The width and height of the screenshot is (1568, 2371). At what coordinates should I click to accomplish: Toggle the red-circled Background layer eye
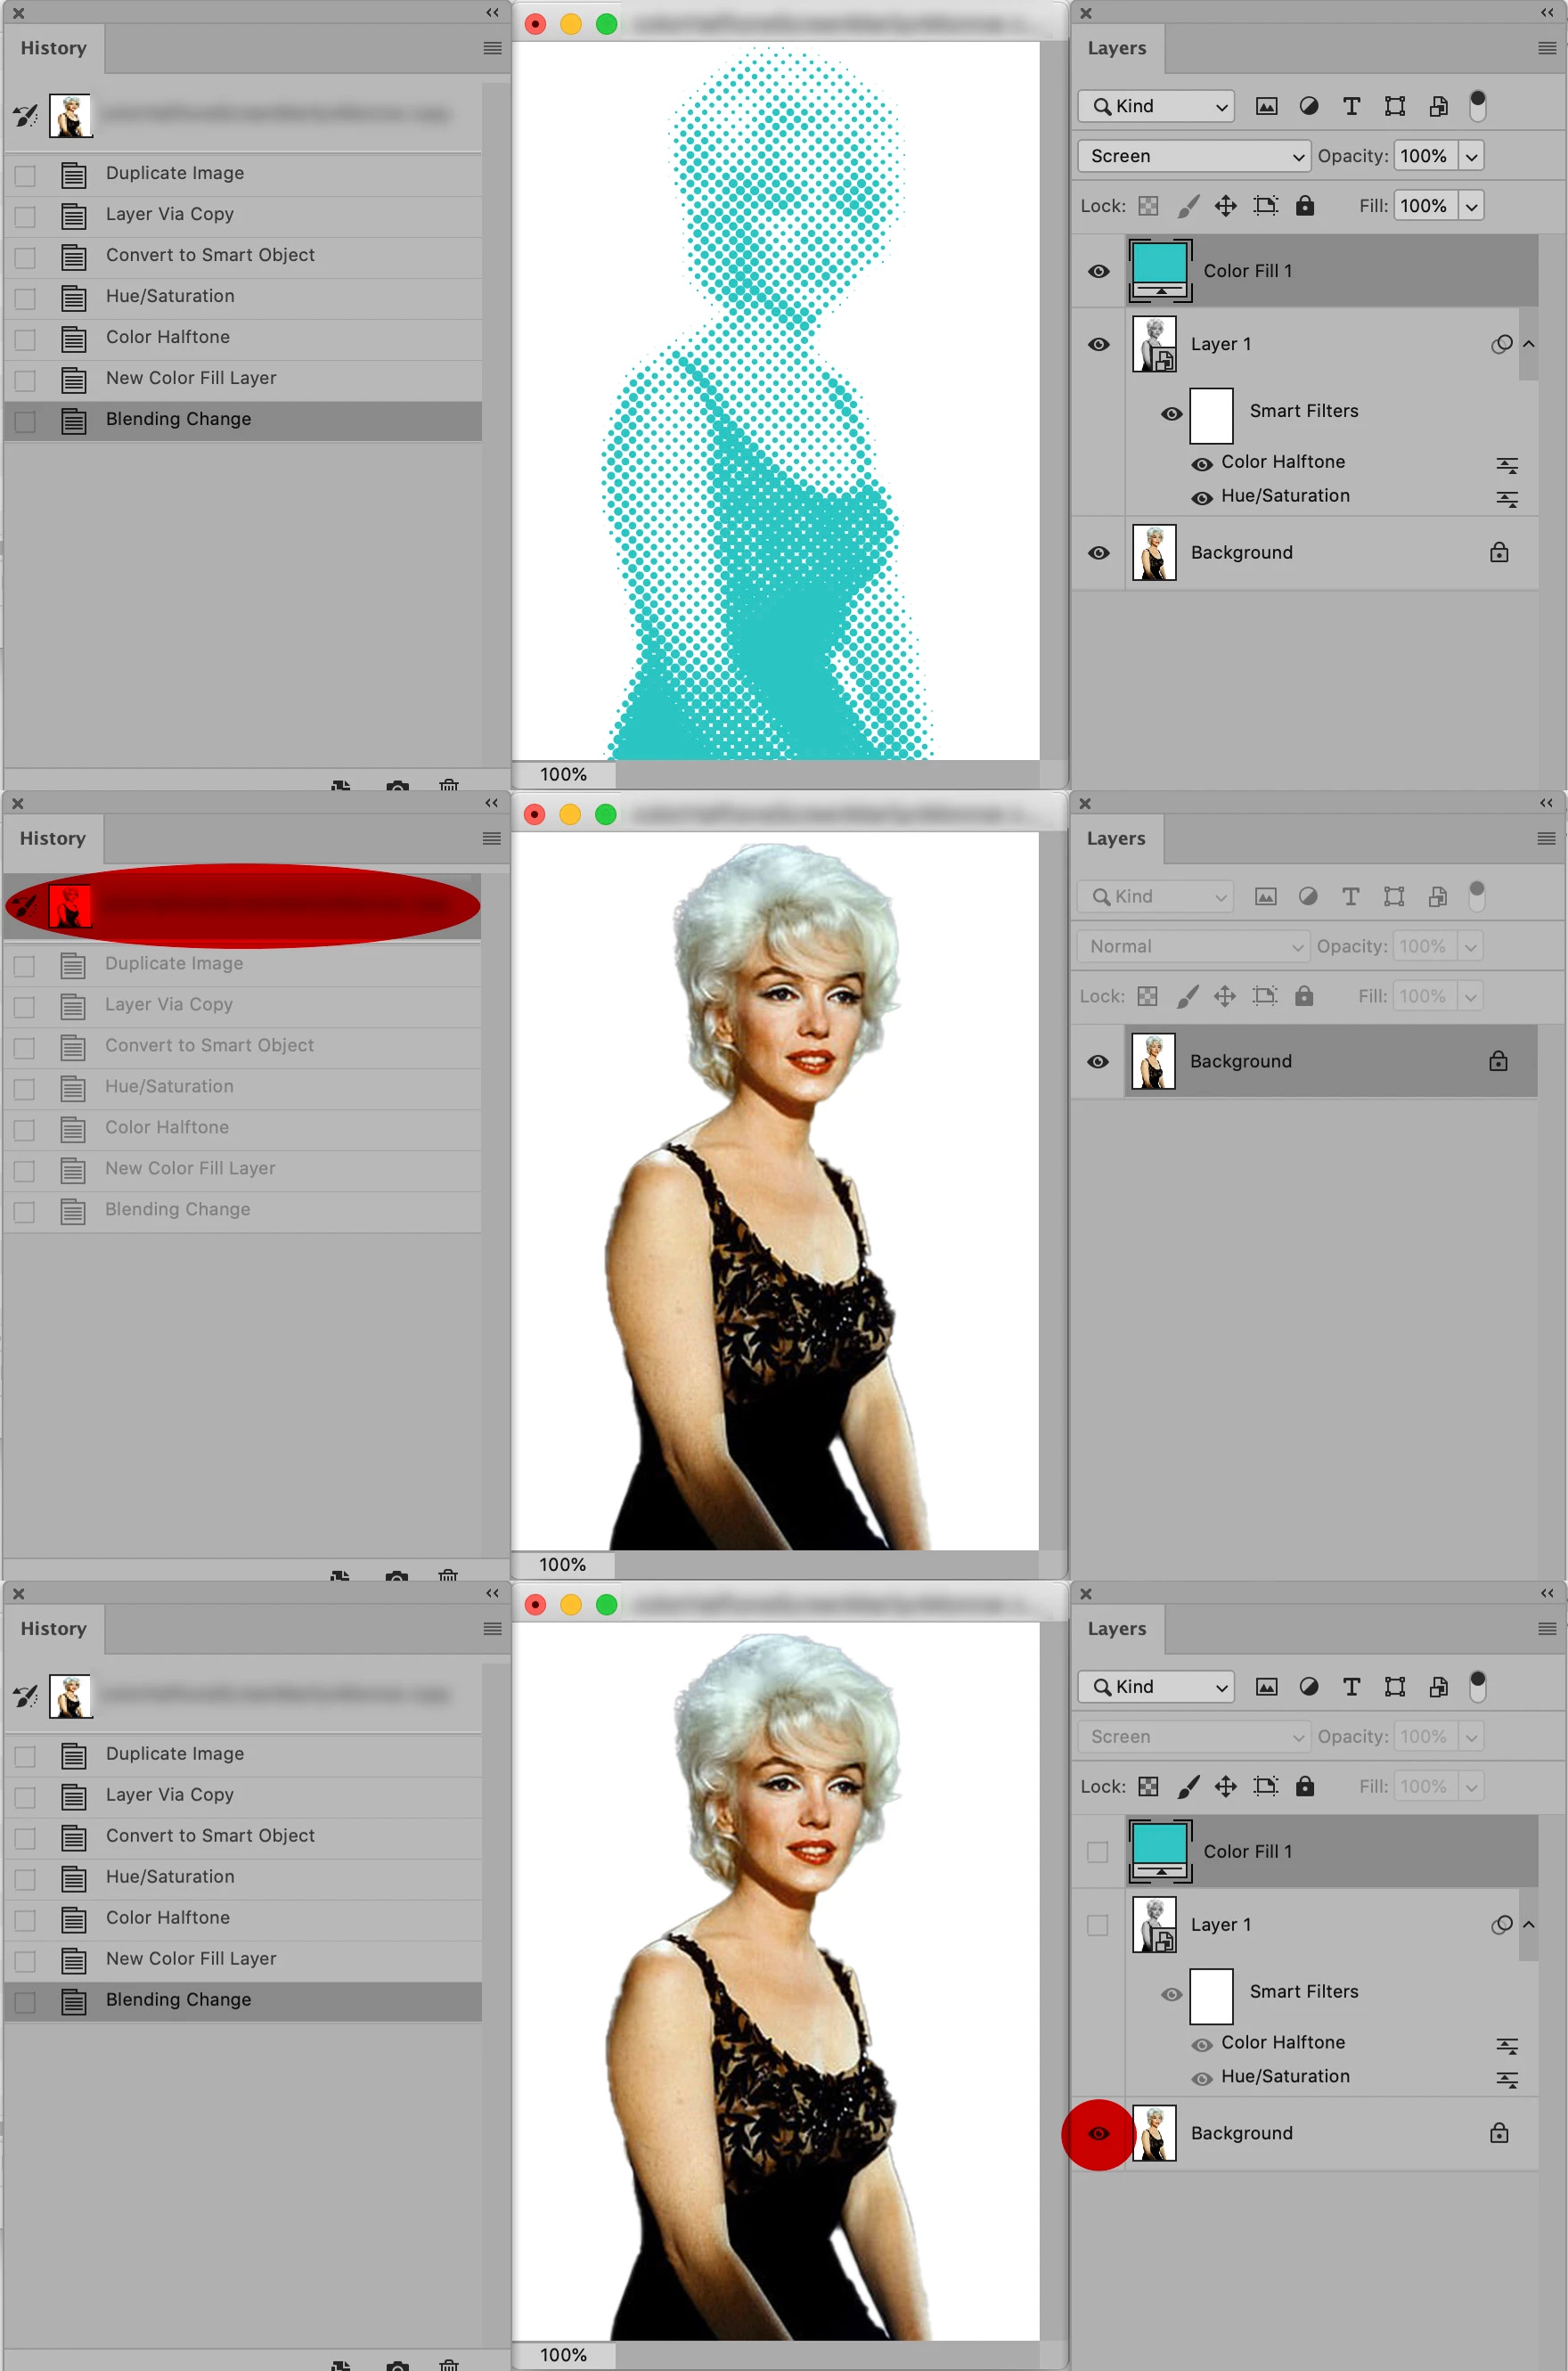pos(1098,2133)
